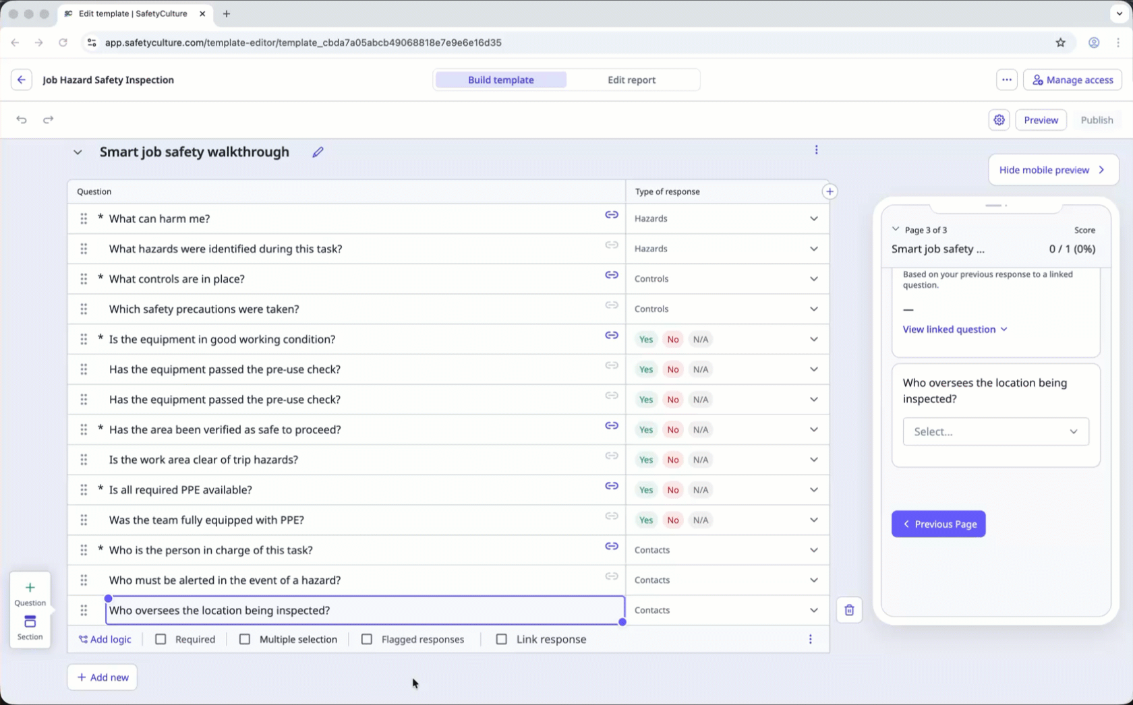Open response dropdown for 'Is all required PPE available?'
This screenshot has height=705, width=1133.
pos(813,490)
